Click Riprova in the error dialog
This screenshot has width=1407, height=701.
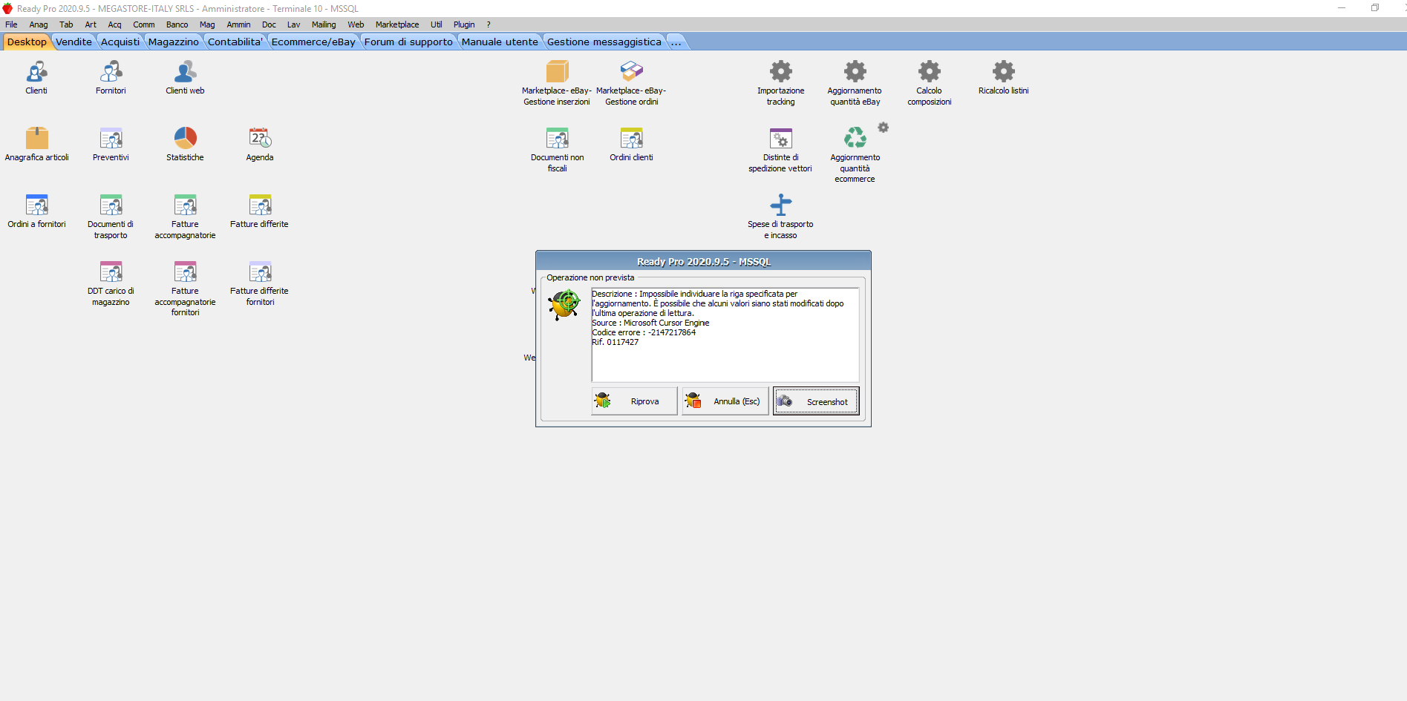point(634,401)
